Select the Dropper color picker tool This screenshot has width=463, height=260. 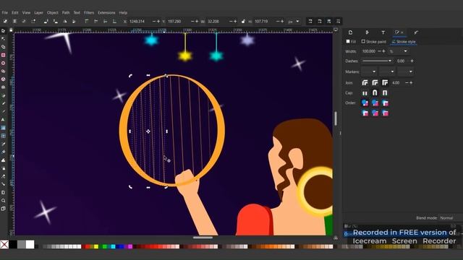pyautogui.click(x=3, y=144)
